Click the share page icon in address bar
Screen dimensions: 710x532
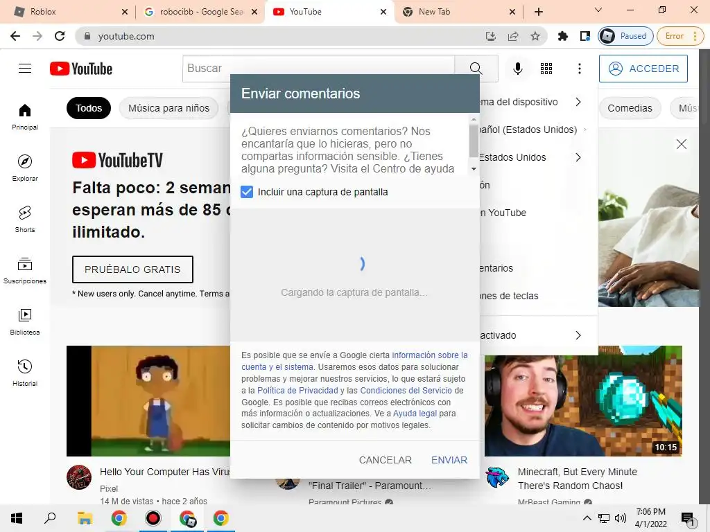tap(512, 36)
